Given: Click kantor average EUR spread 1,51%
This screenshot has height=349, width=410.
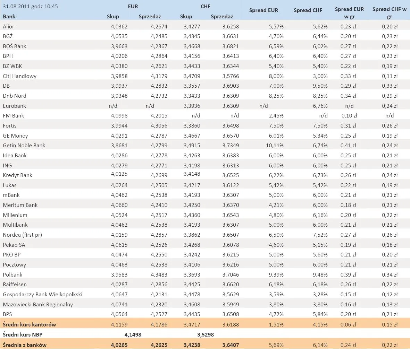Looking at the screenshot, I should pyautogui.click(x=276, y=324).
